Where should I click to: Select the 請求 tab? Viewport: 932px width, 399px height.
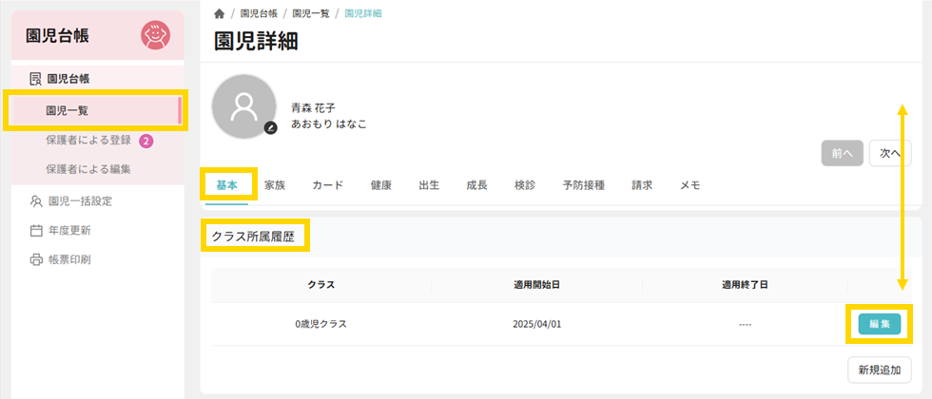click(642, 185)
